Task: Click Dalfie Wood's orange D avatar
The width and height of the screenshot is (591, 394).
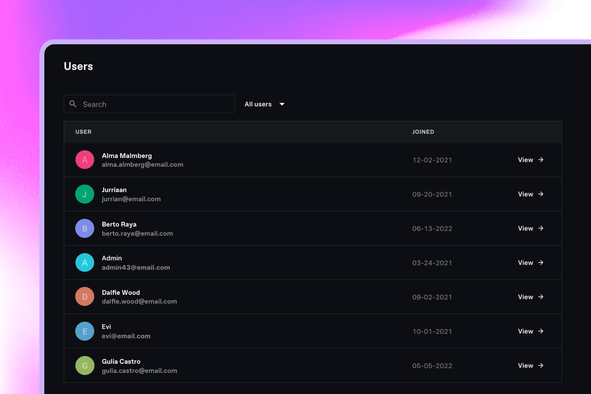Action: (x=85, y=297)
